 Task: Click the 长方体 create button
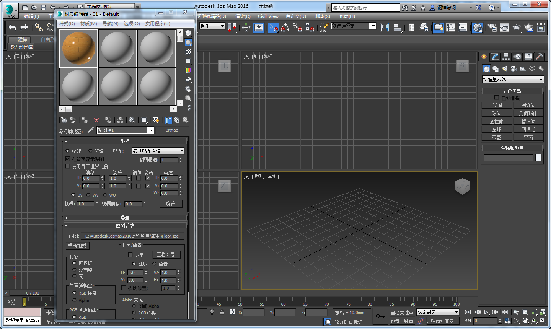pos(496,105)
